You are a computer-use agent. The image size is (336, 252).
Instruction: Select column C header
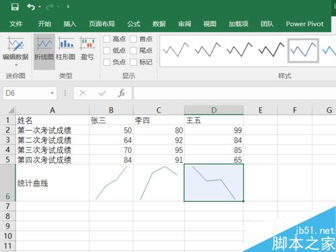point(159,110)
